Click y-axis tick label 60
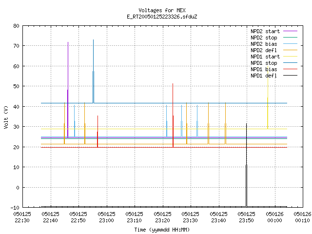 [x=16, y=66]
